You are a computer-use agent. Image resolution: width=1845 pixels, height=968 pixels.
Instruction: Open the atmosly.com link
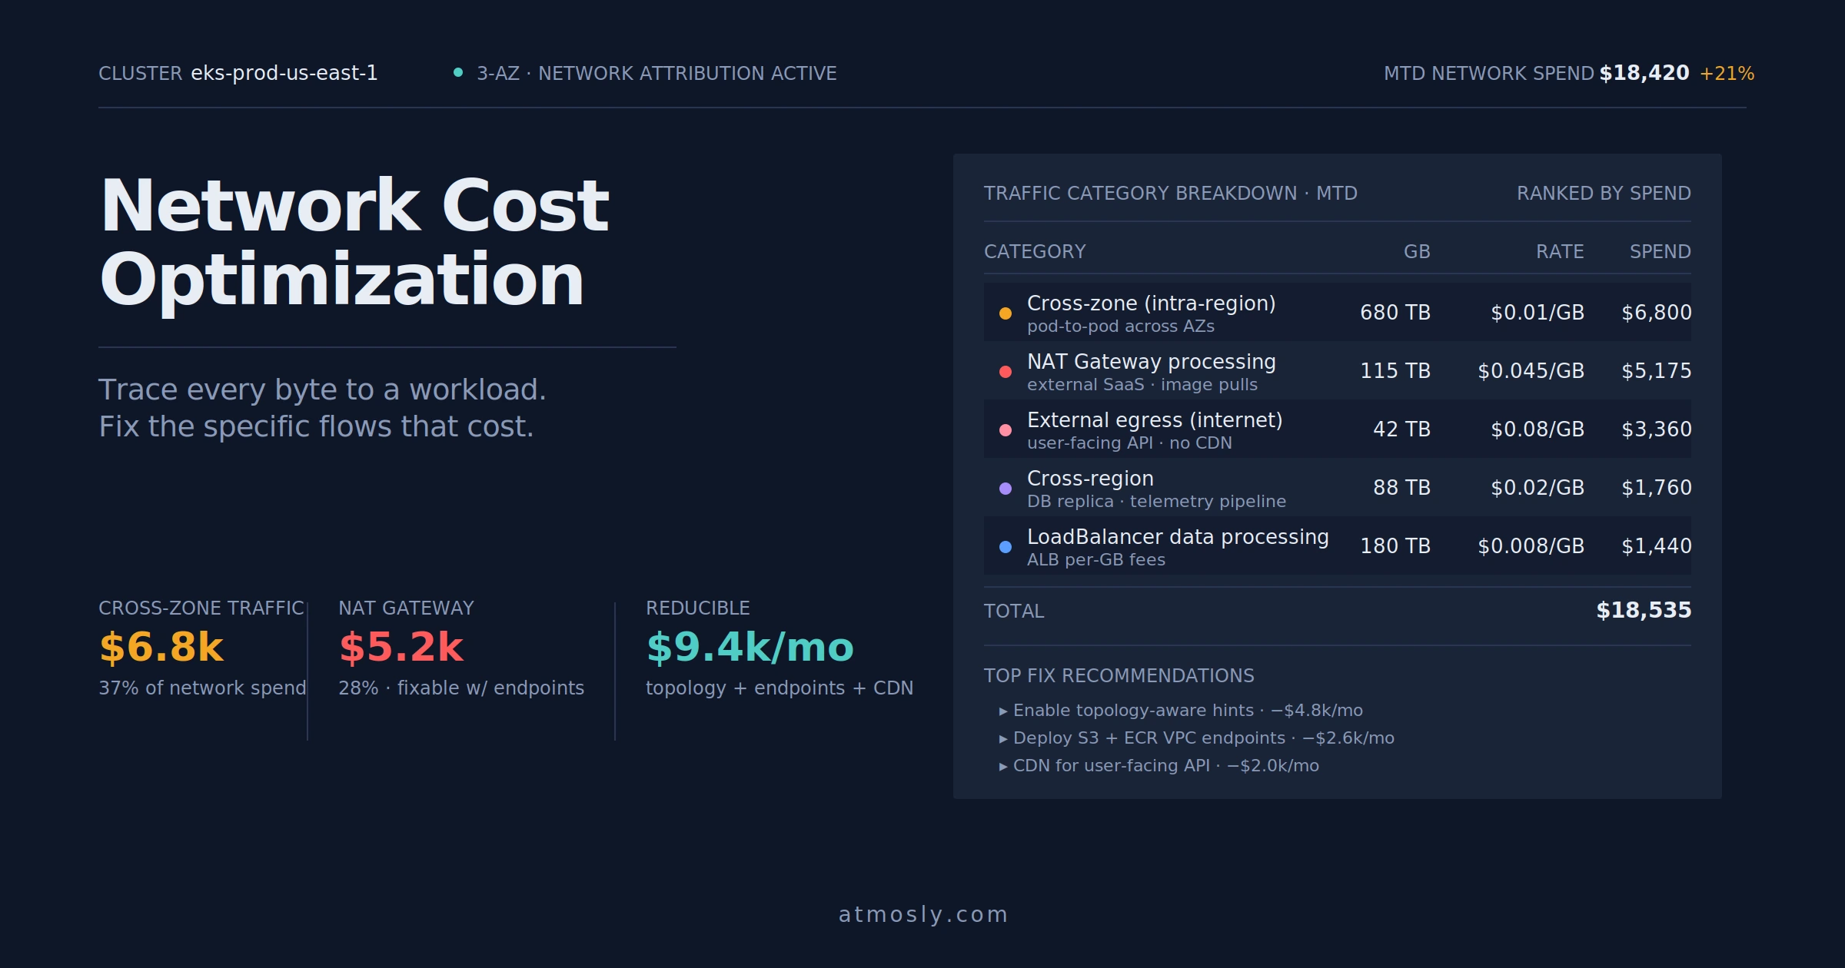point(922,914)
